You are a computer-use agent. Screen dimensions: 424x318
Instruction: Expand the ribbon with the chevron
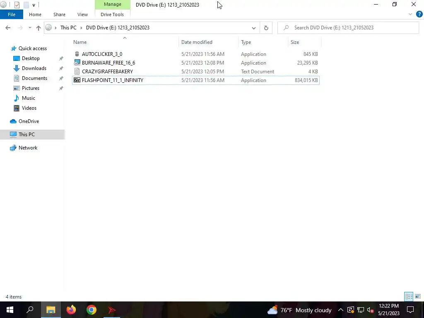[x=410, y=14]
